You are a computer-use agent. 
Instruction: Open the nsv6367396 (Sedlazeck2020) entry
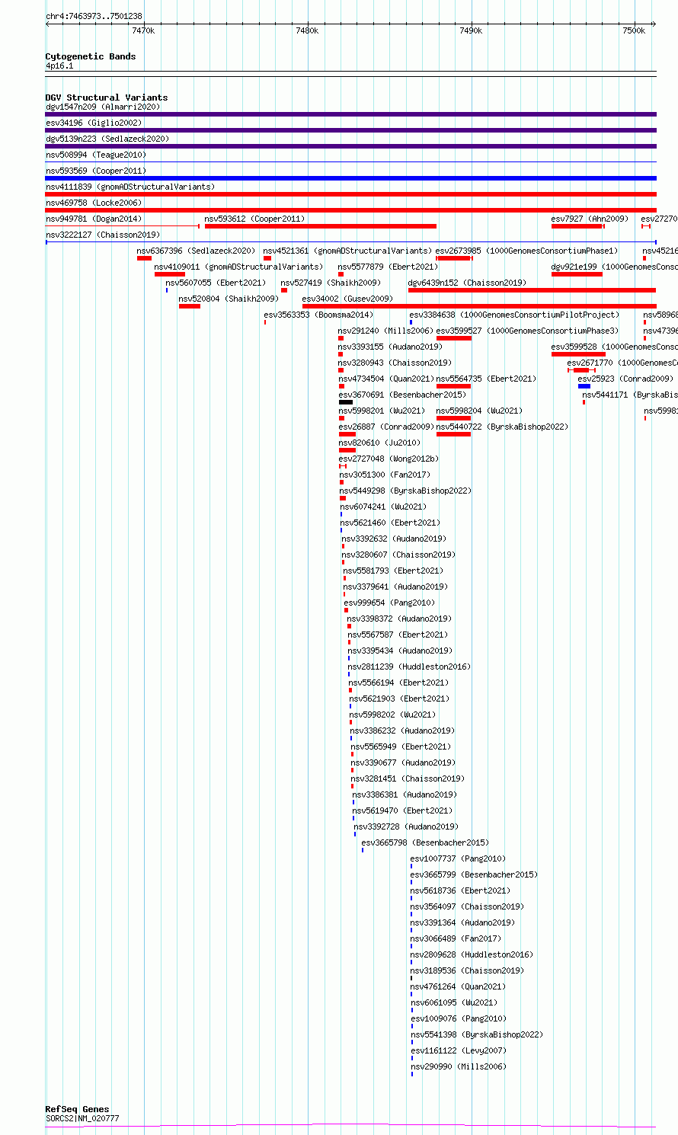tap(197, 251)
